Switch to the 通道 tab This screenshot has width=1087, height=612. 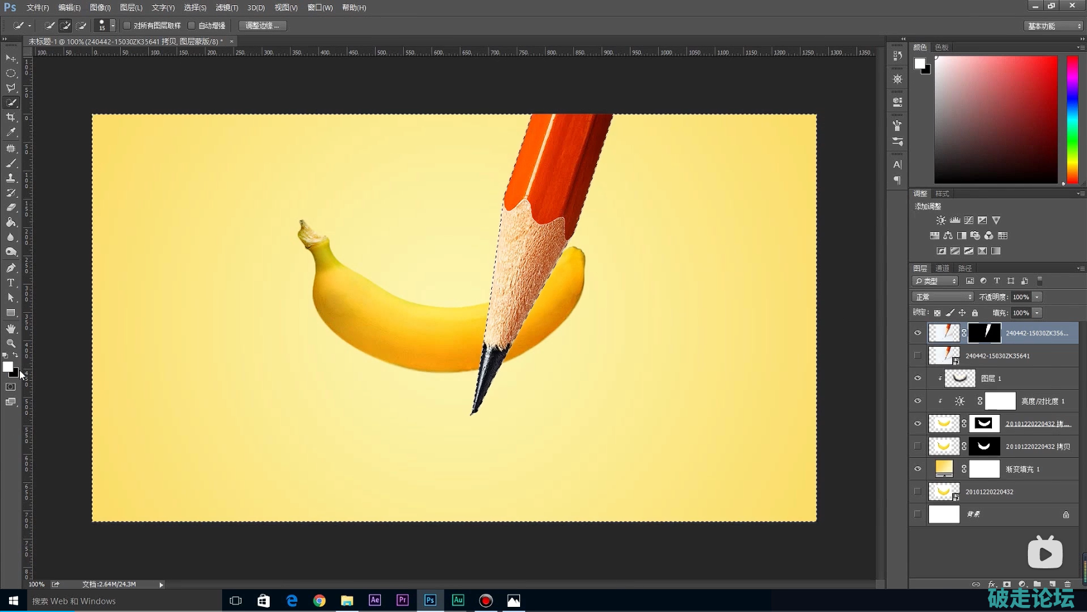click(x=942, y=268)
